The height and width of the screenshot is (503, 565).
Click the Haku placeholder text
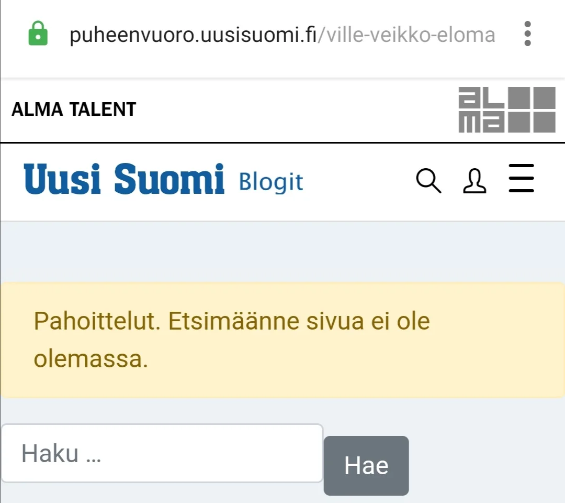[61, 453]
